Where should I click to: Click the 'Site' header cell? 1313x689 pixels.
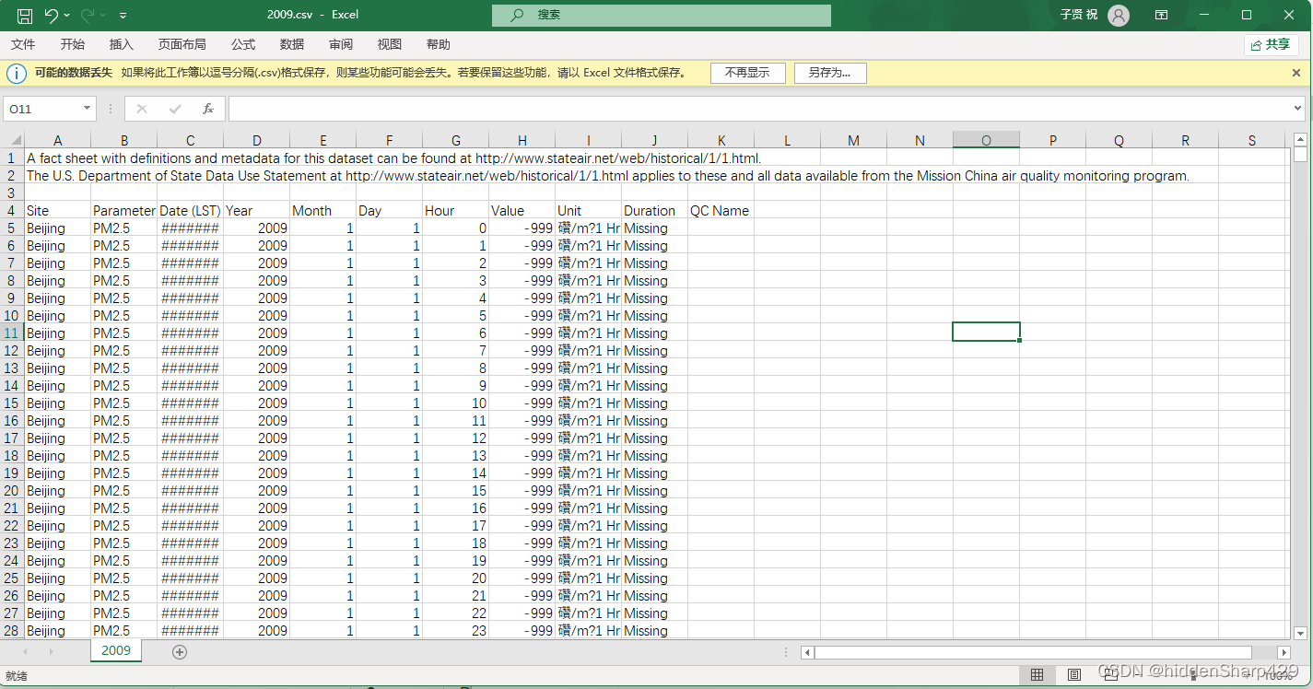click(x=57, y=211)
